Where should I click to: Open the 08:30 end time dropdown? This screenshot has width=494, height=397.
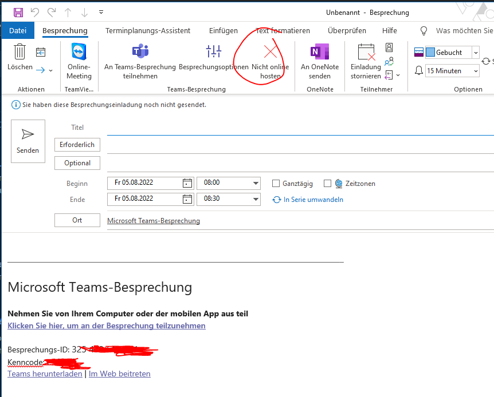[x=256, y=199]
